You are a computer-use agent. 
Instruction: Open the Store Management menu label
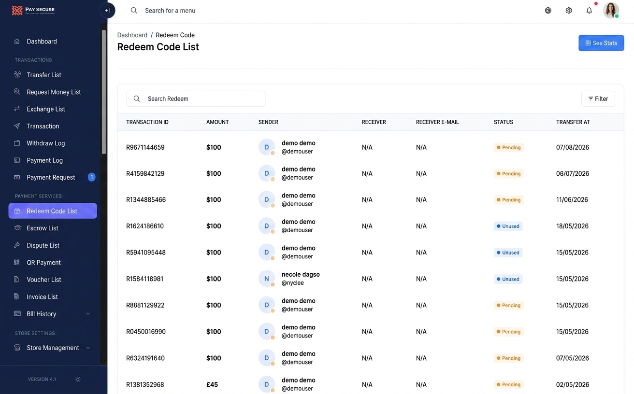(53, 348)
